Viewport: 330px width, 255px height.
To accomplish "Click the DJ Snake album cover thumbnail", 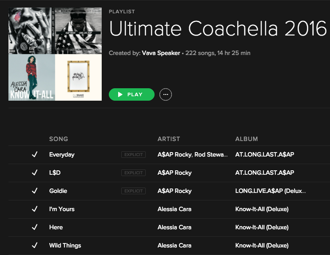I will (x=78, y=77).
